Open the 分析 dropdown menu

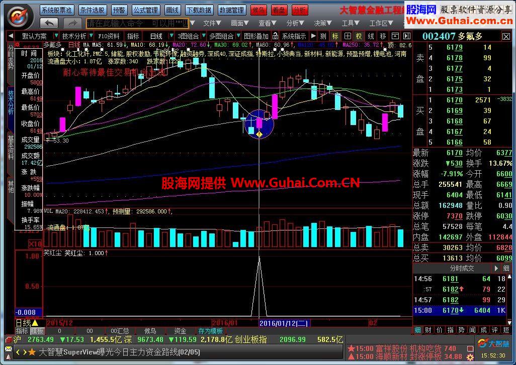pyautogui.click(x=295, y=23)
